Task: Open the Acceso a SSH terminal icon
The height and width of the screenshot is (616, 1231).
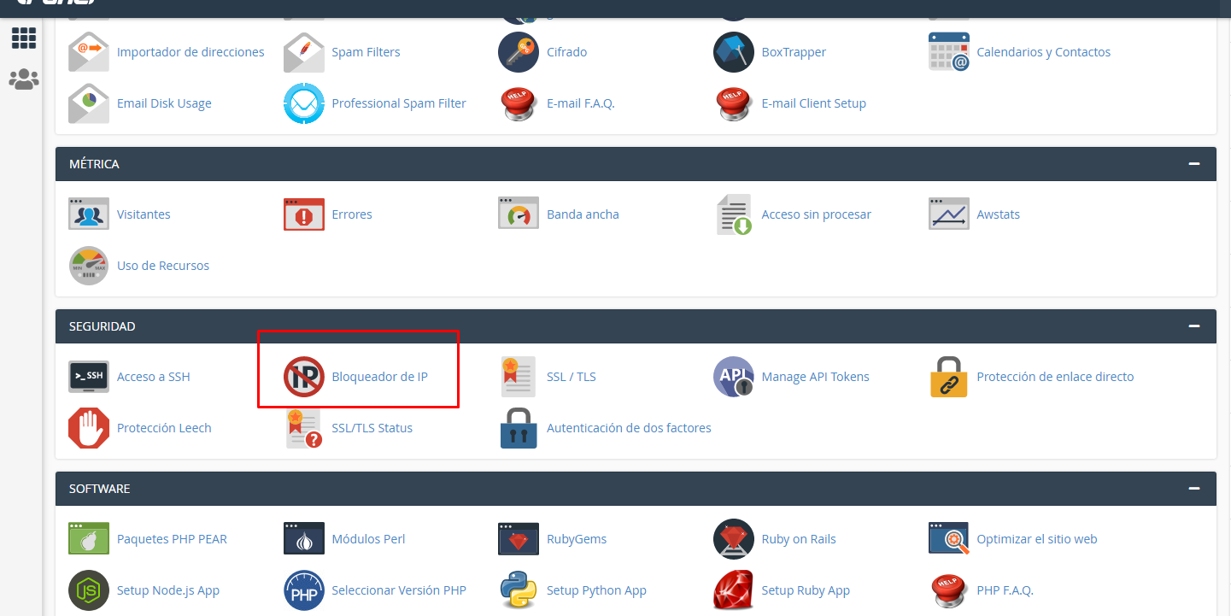Action: coord(89,377)
